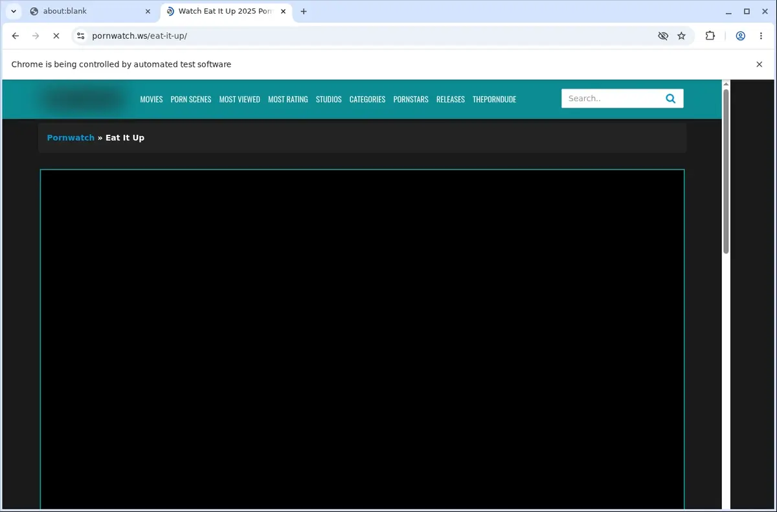Open the MOVIES menu item
This screenshot has width=777, height=512.
(x=152, y=99)
